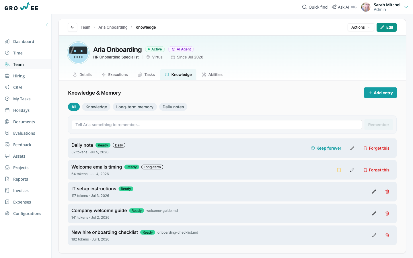Click the Add entry button
The width and height of the screenshot is (413, 258).
point(380,93)
